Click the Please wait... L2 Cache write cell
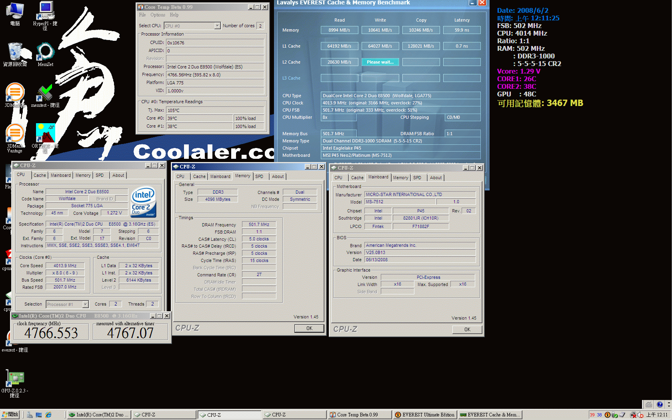Screen dimensions: 672x420 tap(380, 62)
